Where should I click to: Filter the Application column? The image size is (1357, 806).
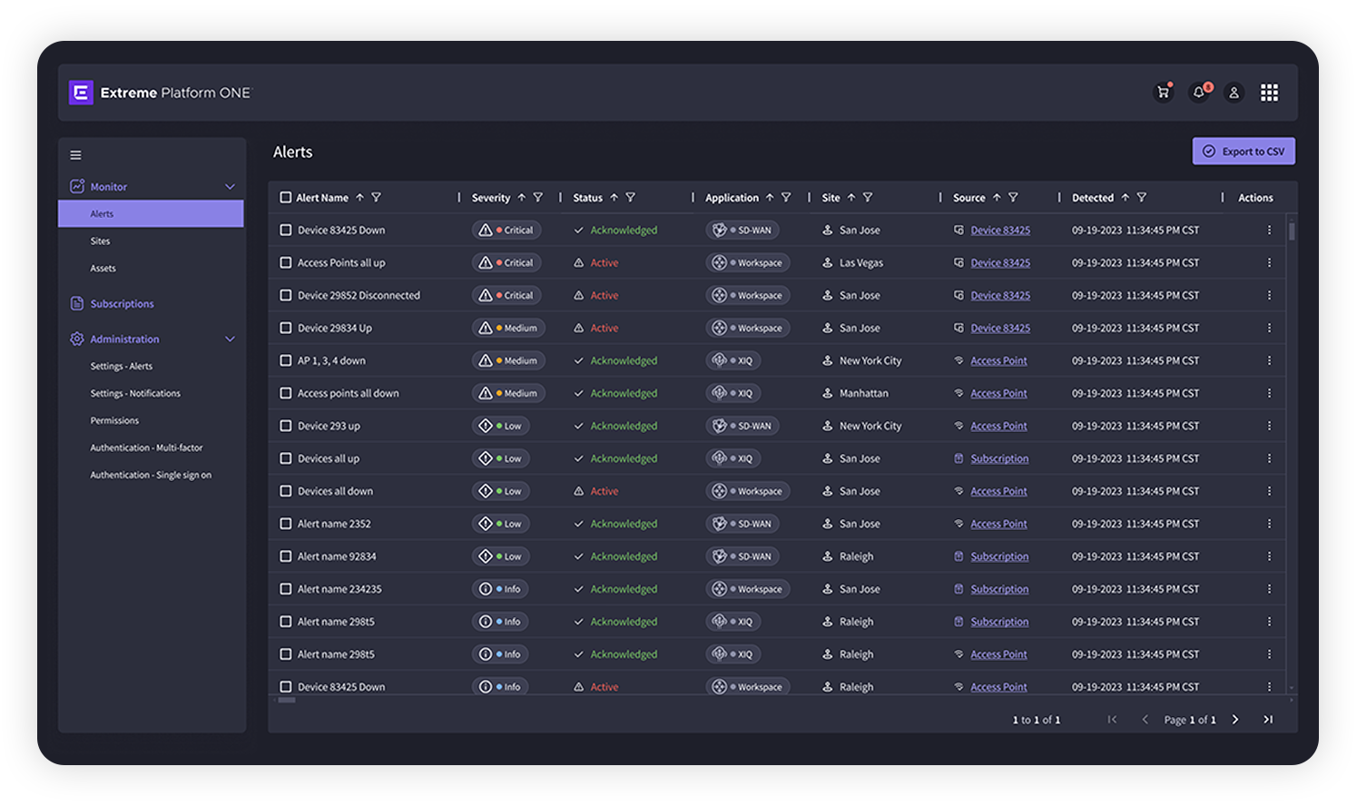pyautogui.click(x=786, y=198)
